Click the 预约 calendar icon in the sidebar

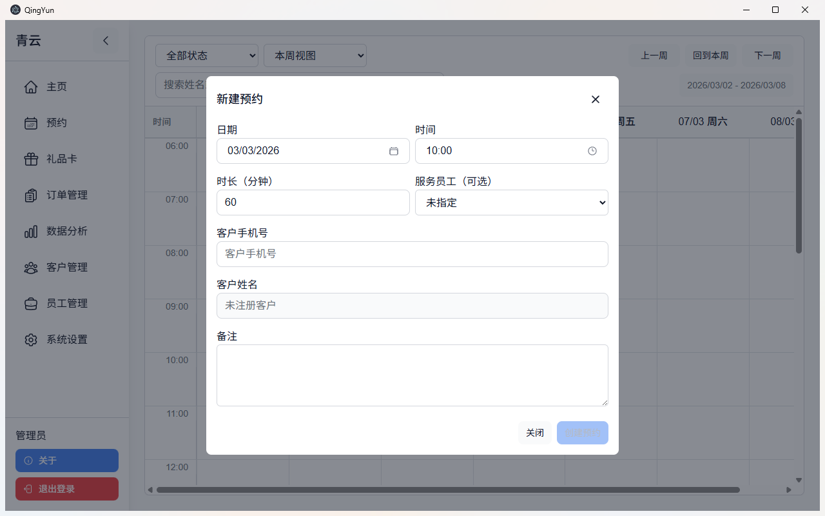coord(31,123)
